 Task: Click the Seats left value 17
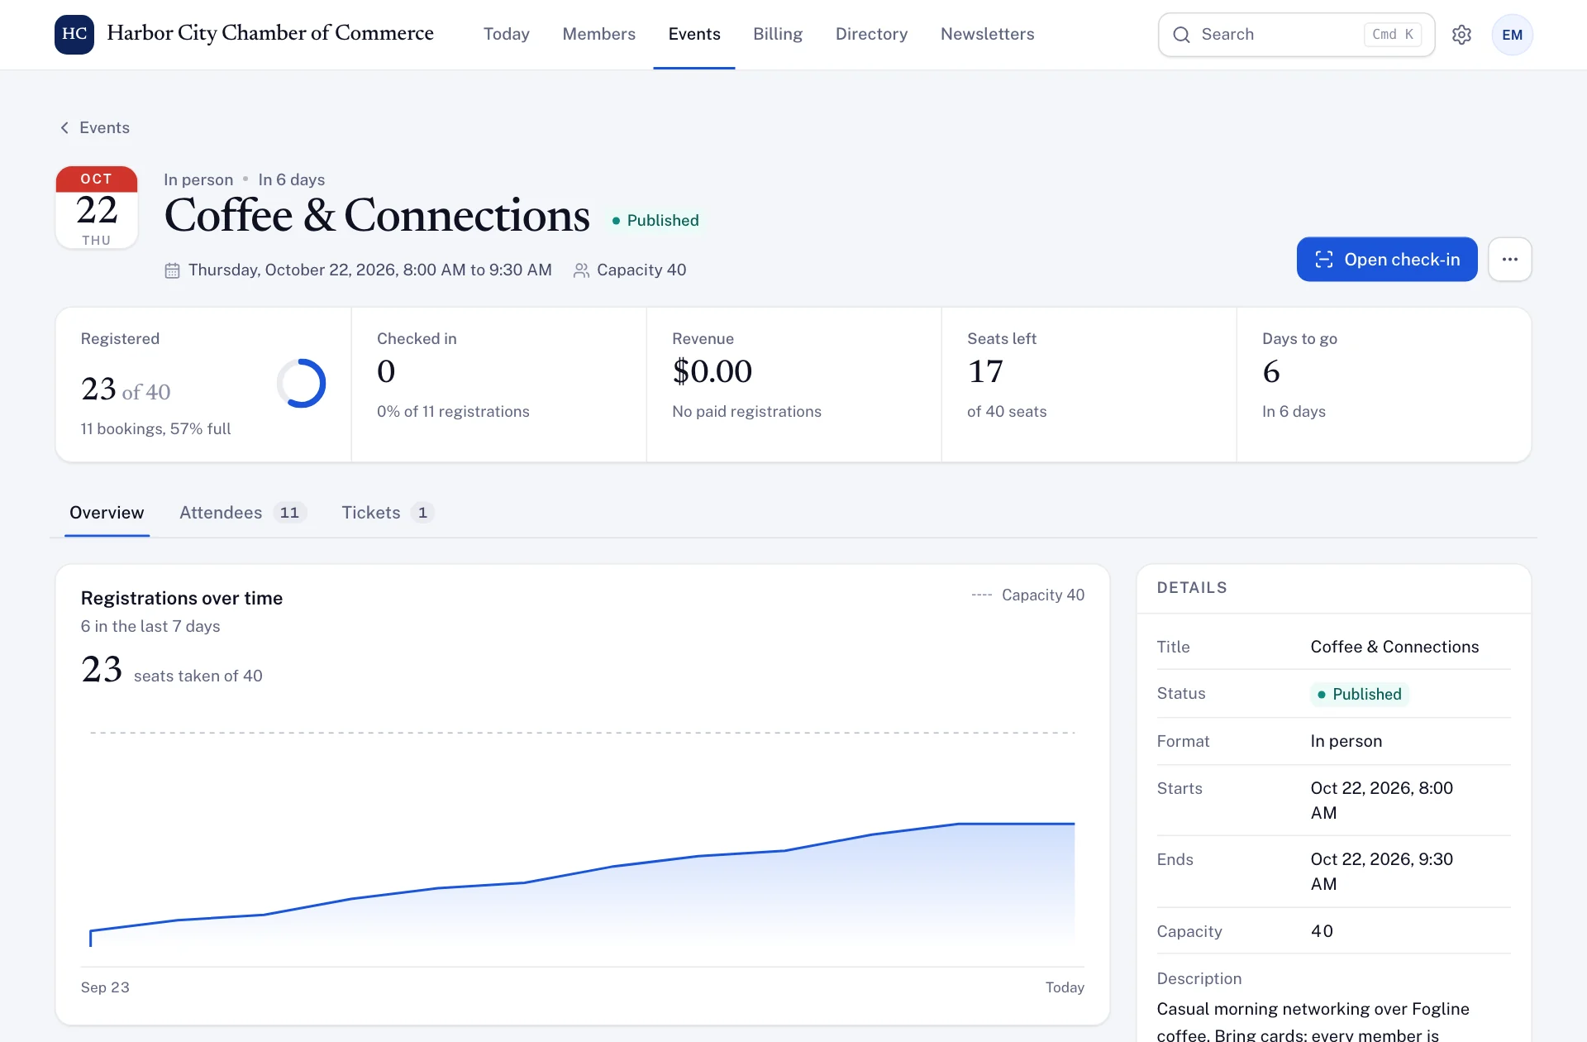click(985, 371)
